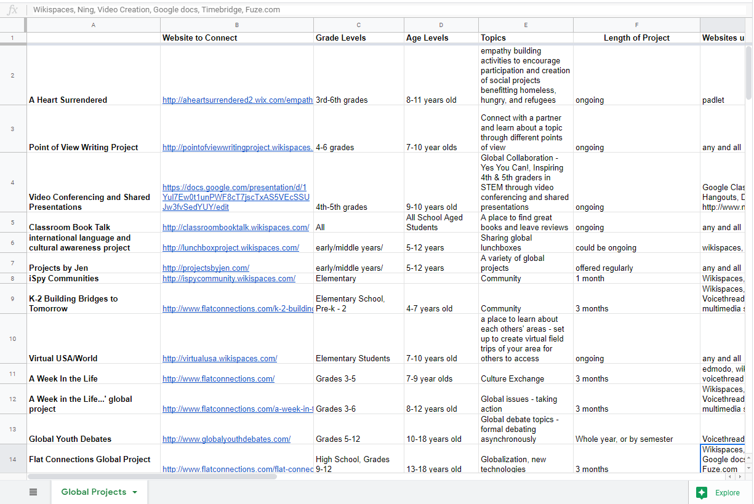Select '8-11 years old' cell

tap(441, 75)
